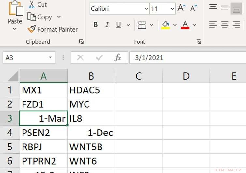Select row 4 header
Screen dimensions: 246x173
(x=10, y=133)
